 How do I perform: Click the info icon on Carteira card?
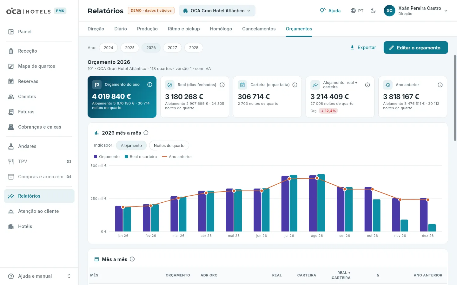(295, 85)
